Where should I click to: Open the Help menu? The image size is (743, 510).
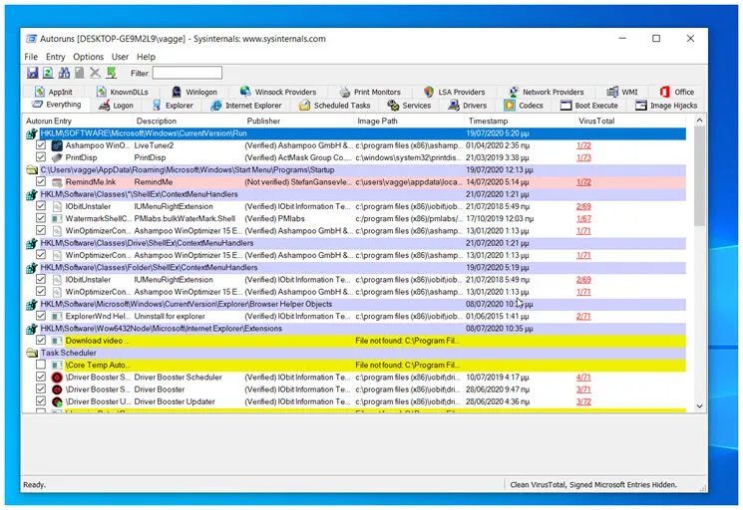click(x=146, y=57)
